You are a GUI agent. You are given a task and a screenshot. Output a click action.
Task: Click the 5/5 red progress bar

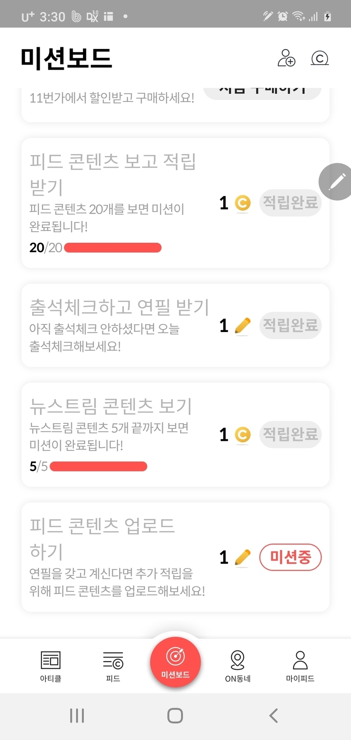pyautogui.click(x=98, y=466)
